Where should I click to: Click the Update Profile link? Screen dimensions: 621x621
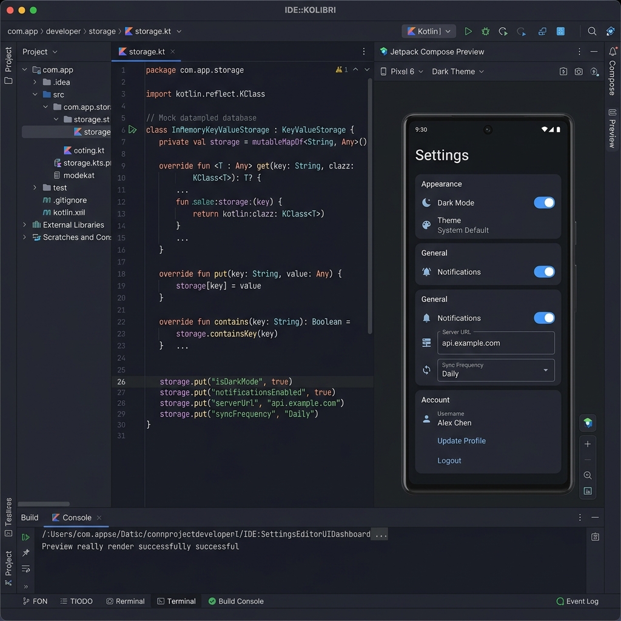(462, 441)
